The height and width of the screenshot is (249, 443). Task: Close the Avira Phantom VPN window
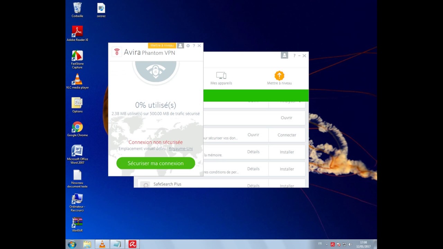tap(199, 46)
